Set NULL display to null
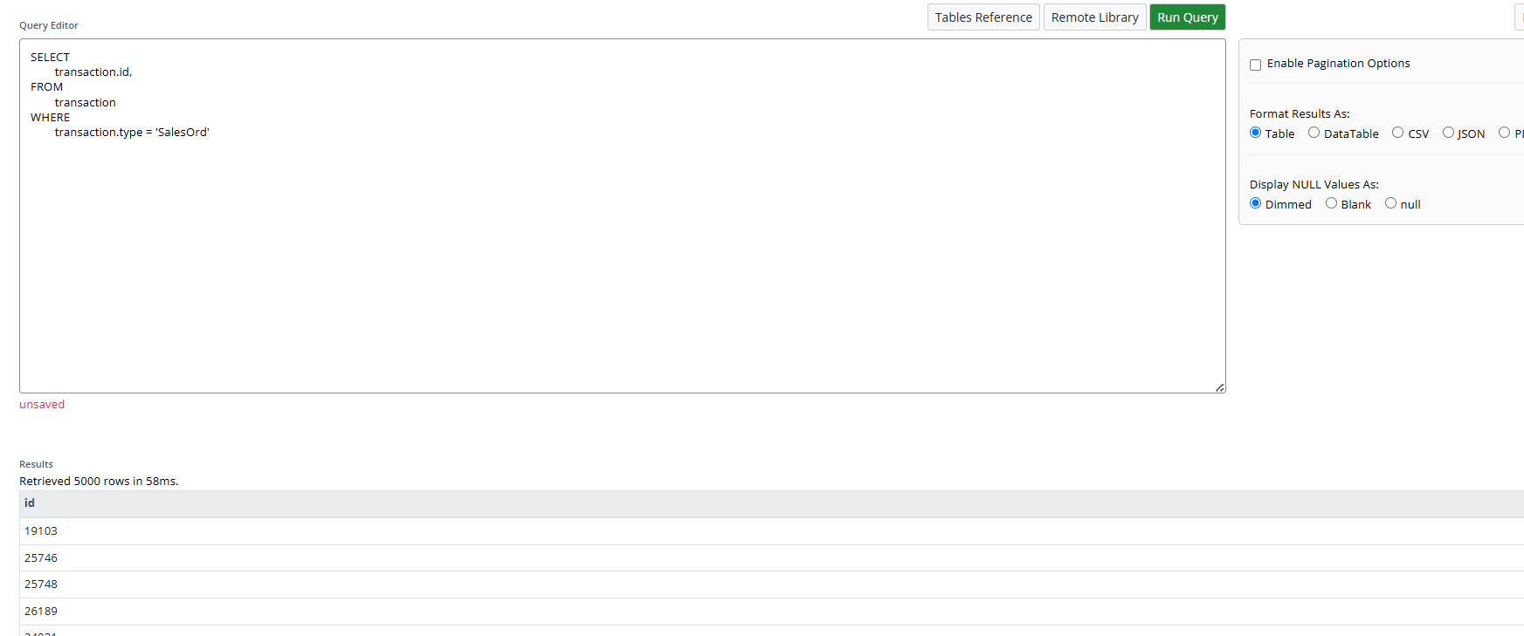The image size is (1524, 636). tap(1390, 203)
